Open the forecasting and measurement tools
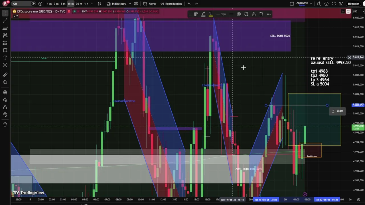 tap(5, 43)
